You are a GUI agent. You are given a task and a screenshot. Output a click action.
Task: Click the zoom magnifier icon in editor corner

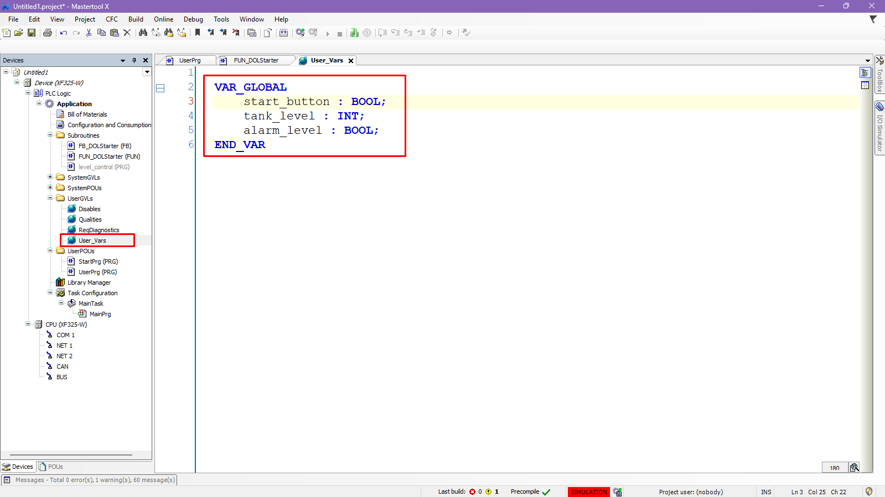coord(854,468)
